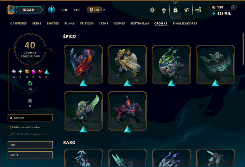
Task: Click the League logo icon
Action: click(11, 10)
